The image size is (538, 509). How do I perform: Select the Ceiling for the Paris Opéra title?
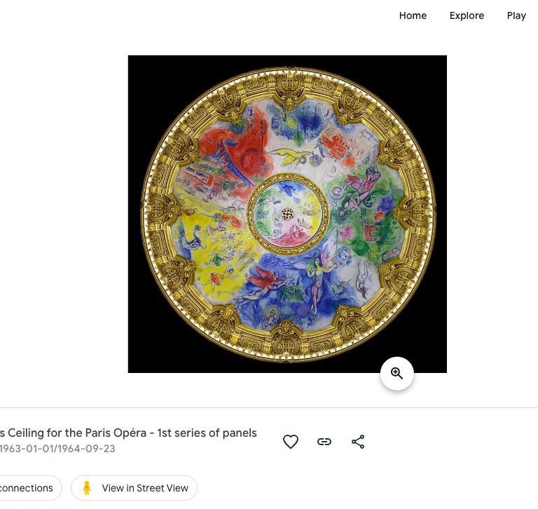click(128, 433)
